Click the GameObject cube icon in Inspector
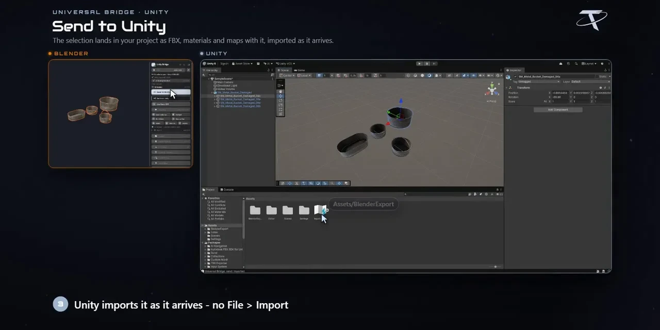The height and width of the screenshot is (330, 660). [508, 77]
